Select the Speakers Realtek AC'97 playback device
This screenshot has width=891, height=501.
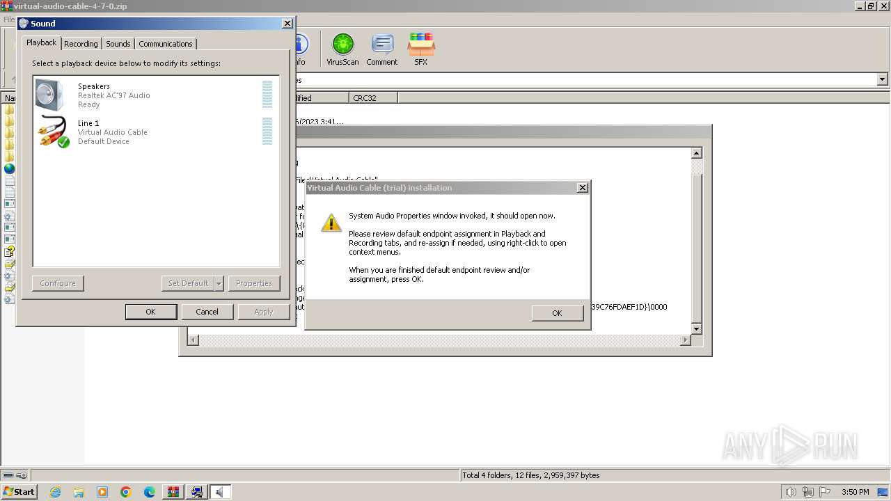pos(156,95)
